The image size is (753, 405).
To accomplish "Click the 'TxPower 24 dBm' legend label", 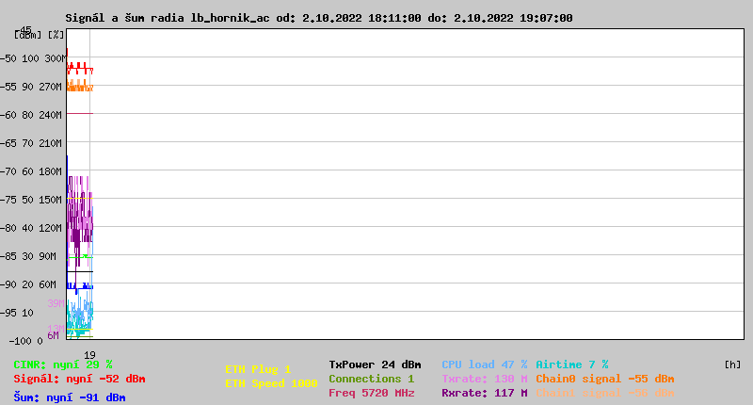I will [375, 364].
